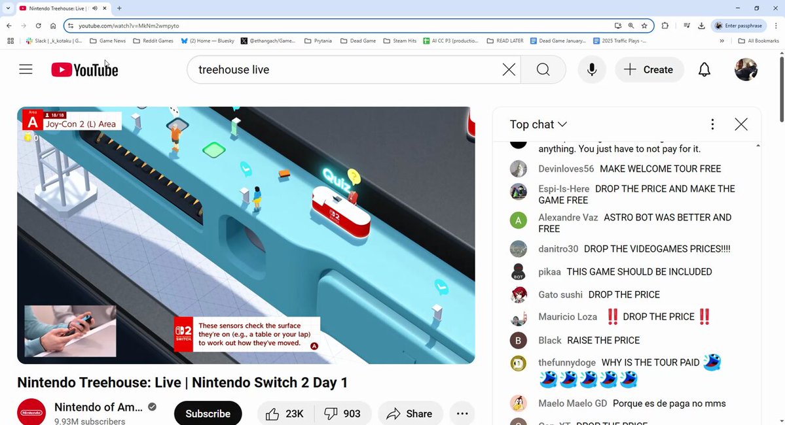Open the Reddit Games bookmark folder
This screenshot has height=425, width=785.
[x=153, y=41]
